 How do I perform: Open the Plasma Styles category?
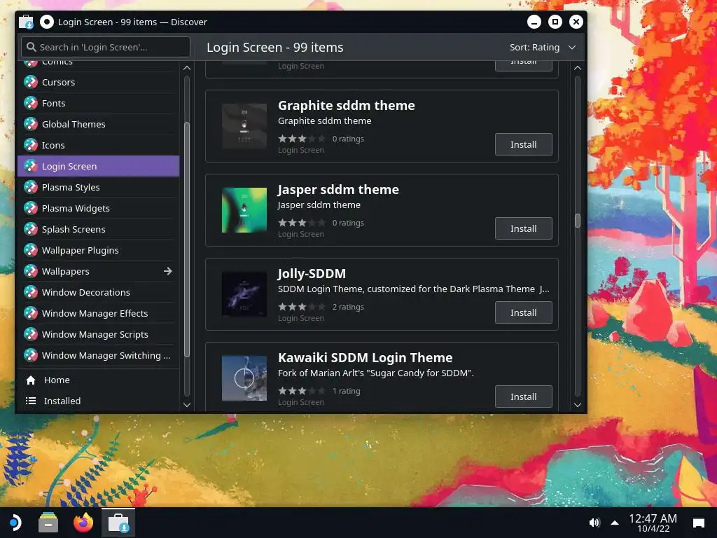click(x=98, y=187)
